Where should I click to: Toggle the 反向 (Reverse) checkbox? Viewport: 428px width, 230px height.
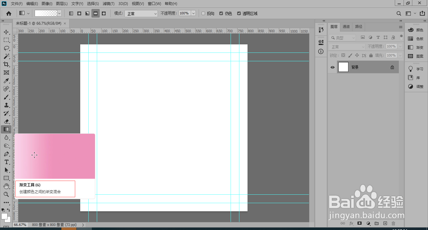coord(203,13)
